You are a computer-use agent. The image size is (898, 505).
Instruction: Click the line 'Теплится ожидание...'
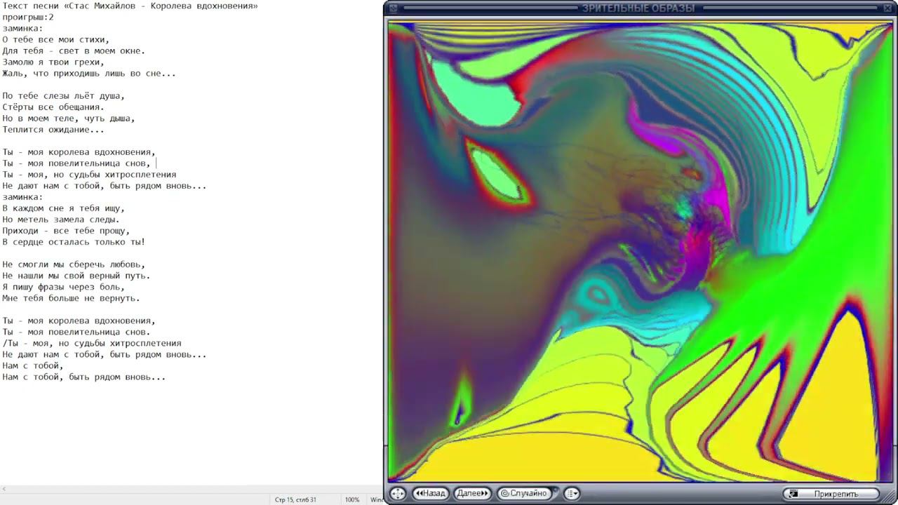click(53, 129)
